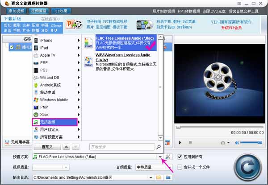Viewport: 268px width, 185px height.
Task: Click the DVD burning icon
Action: point(145,25)
